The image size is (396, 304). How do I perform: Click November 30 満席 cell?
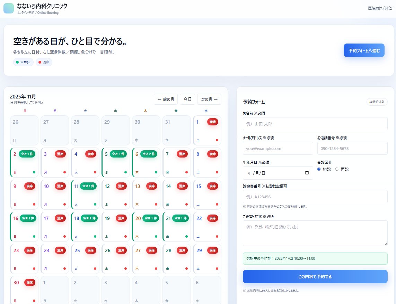pos(24,290)
